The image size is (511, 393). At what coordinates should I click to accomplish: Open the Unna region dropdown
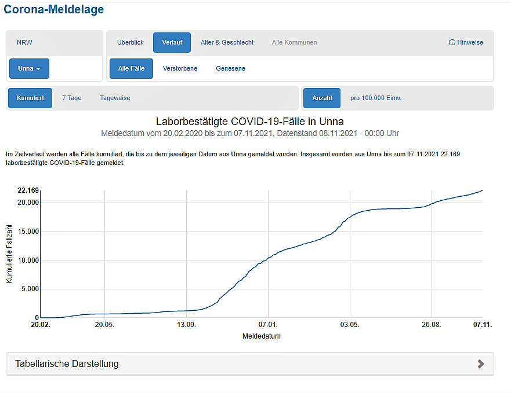coord(29,68)
